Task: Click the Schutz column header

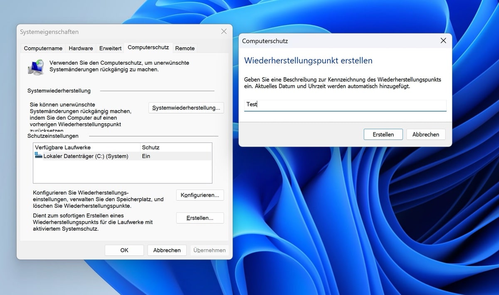Action: click(x=151, y=147)
